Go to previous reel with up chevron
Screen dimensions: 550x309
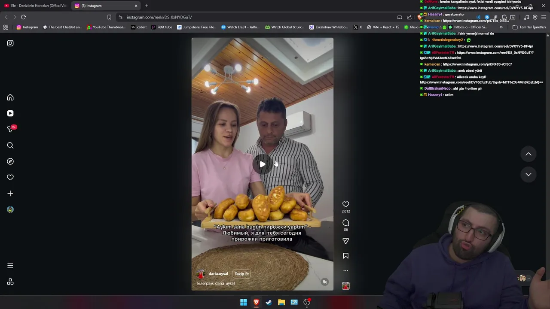tap(529, 154)
